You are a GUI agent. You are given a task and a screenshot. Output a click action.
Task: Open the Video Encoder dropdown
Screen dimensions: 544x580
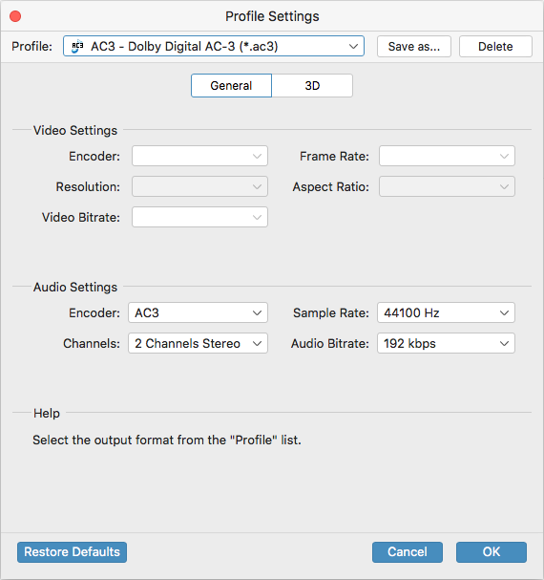(199, 156)
